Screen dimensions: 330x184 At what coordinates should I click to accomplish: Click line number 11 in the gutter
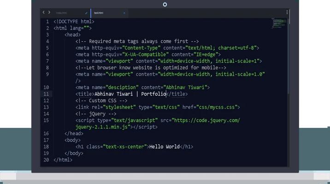pyautogui.click(x=46, y=94)
